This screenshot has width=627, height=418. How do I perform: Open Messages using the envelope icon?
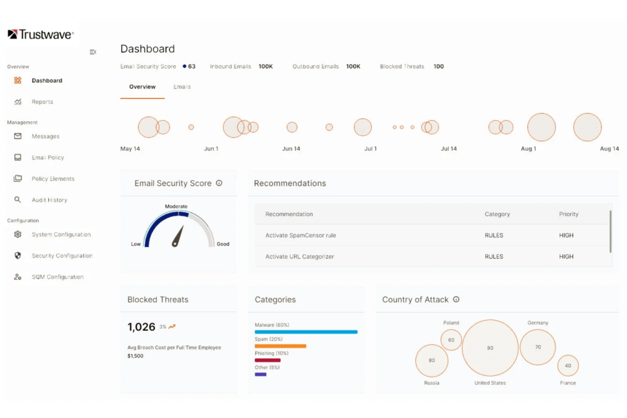[x=17, y=136]
